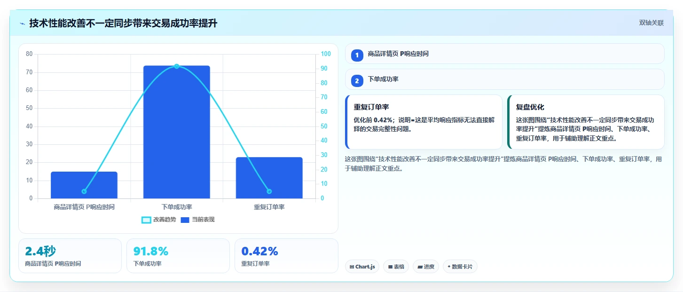The width and height of the screenshot is (683, 292).
Task: Click the lightning icon beside the title
Action: [x=22, y=24]
